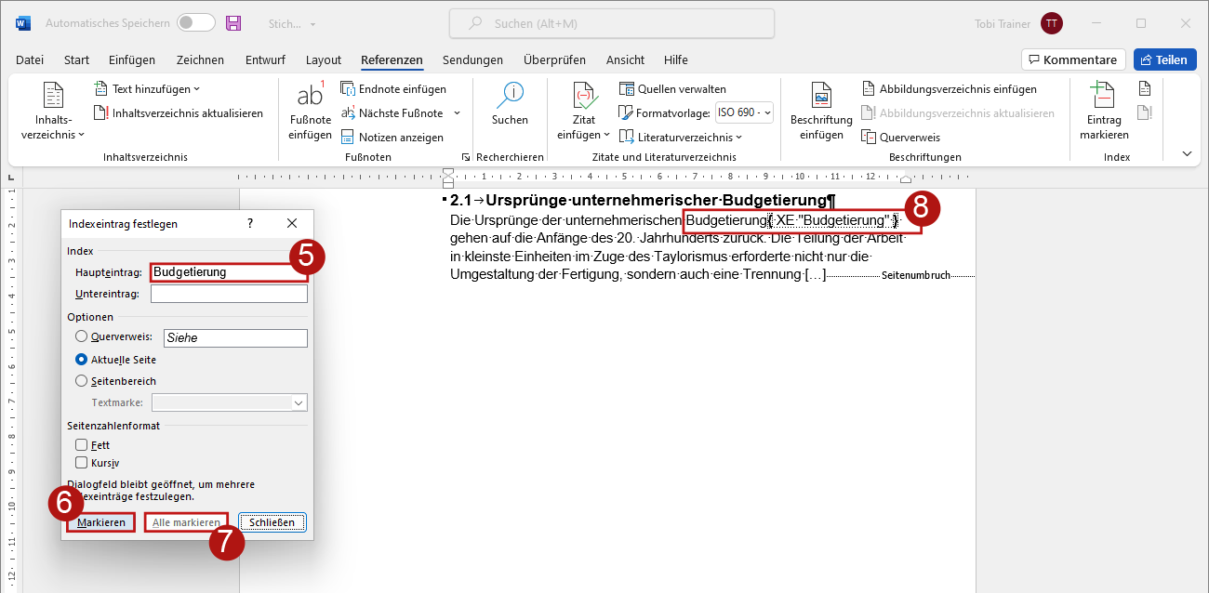
Task: Click into the Untereintrag text field
Action: pyautogui.click(x=229, y=294)
